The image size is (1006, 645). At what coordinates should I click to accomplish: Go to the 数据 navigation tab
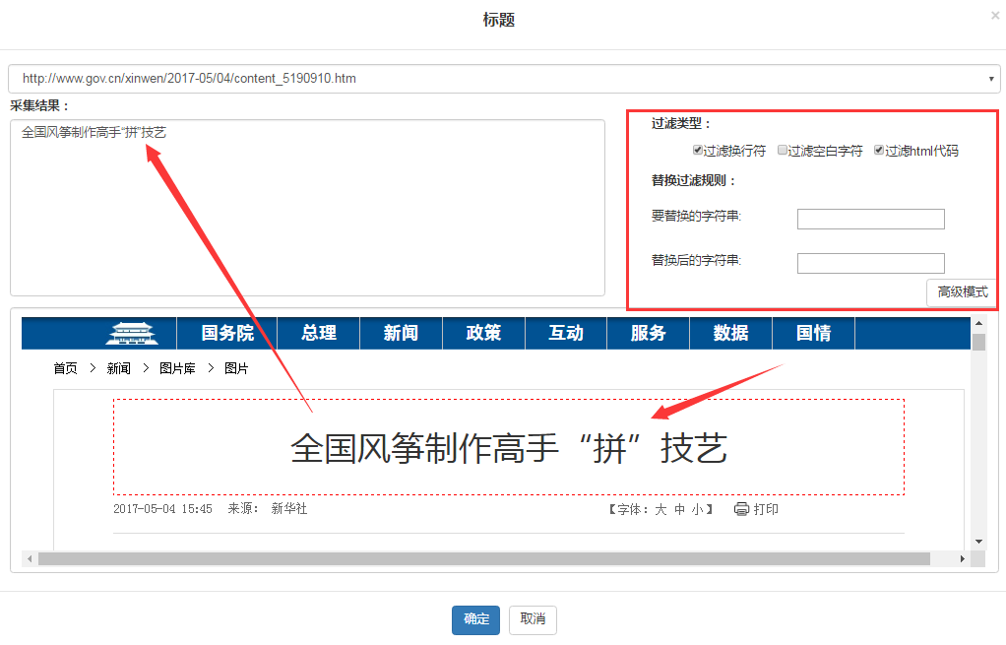point(730,333)
